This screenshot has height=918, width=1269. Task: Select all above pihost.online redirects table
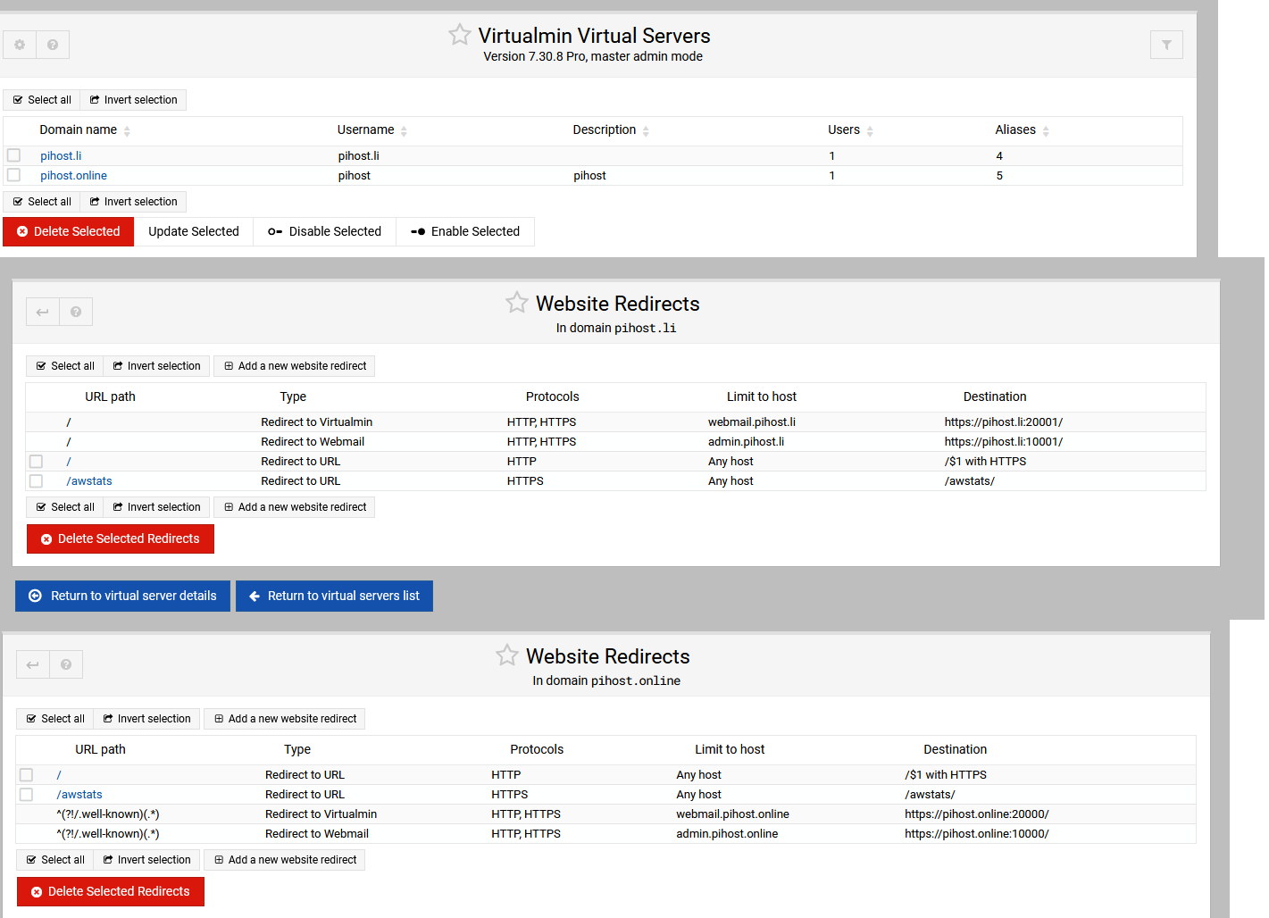coord(55,719)
